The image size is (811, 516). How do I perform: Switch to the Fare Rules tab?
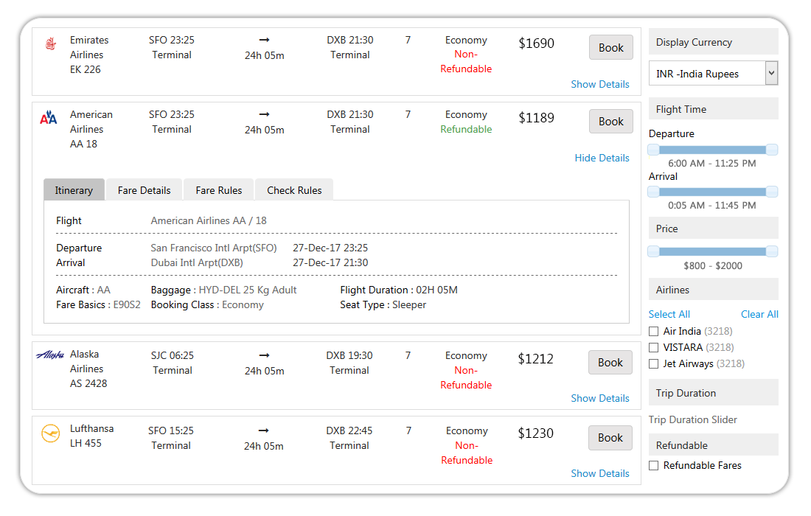[218, 189]
